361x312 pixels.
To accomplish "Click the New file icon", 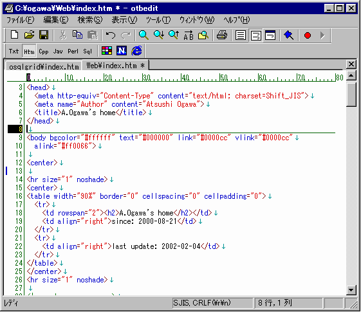I will 15,35.
